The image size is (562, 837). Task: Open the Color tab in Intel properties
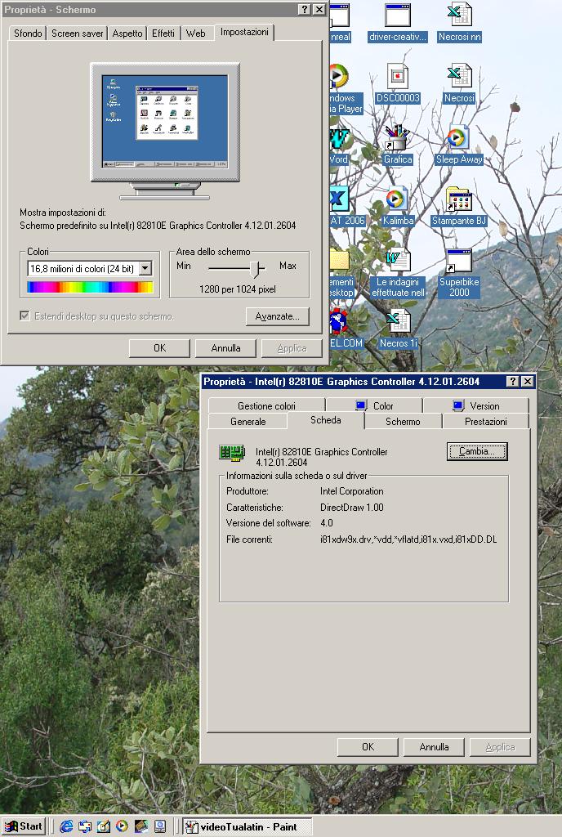click(x=374, y=405)
